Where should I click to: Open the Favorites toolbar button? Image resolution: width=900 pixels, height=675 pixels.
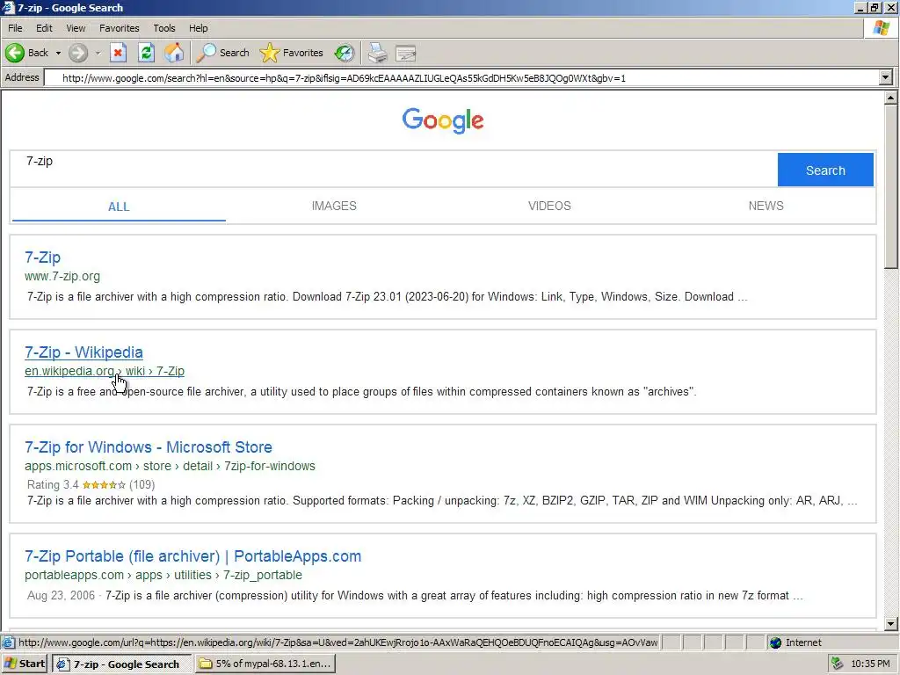pos(292,53)
